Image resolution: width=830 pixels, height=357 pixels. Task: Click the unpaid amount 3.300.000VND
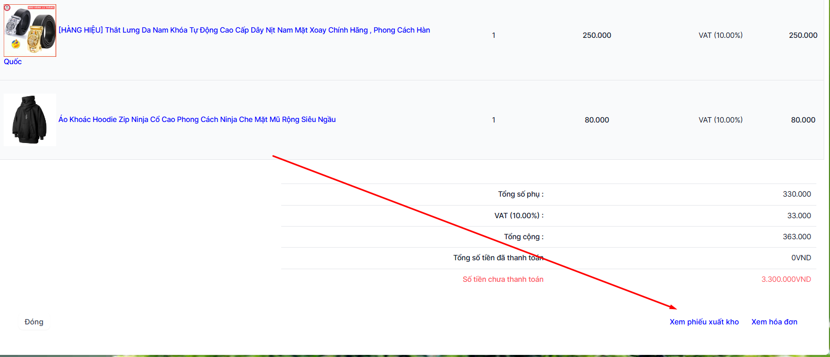[x=786, y=279]
